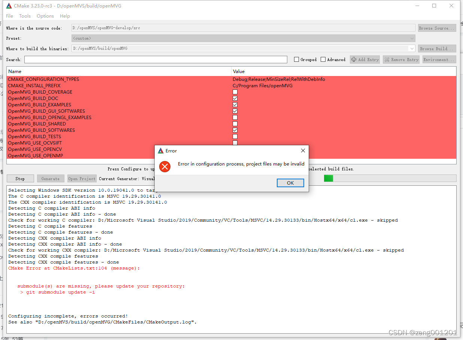Click the Open Project button
463x340 pixels.
tap(82, 179)
